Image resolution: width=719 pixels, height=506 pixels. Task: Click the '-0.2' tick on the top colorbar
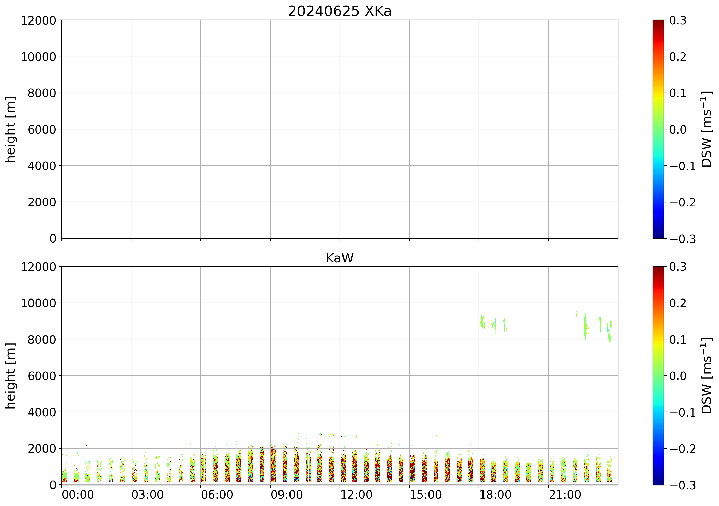[x=683, y=202]
